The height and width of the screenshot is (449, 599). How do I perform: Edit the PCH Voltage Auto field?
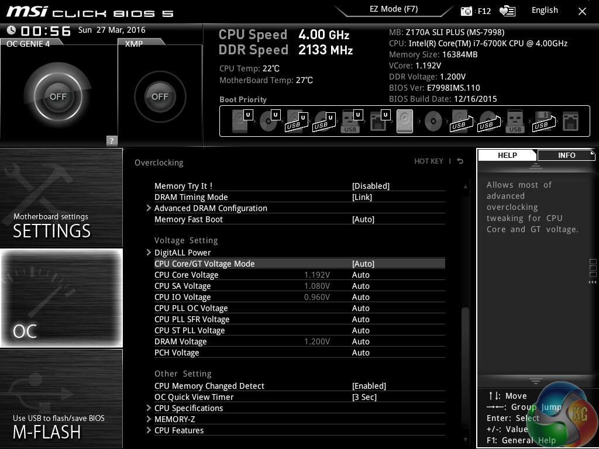coord(360,353)
